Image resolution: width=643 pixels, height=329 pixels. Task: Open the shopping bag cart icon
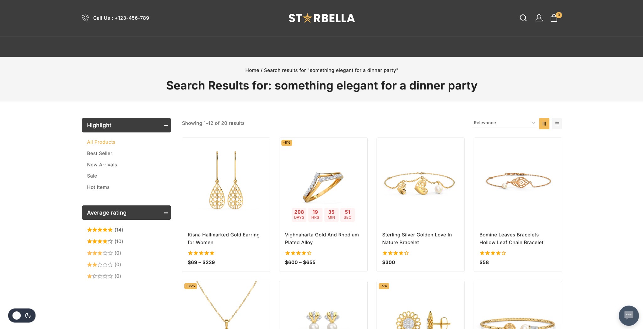(x=554, y=18)
